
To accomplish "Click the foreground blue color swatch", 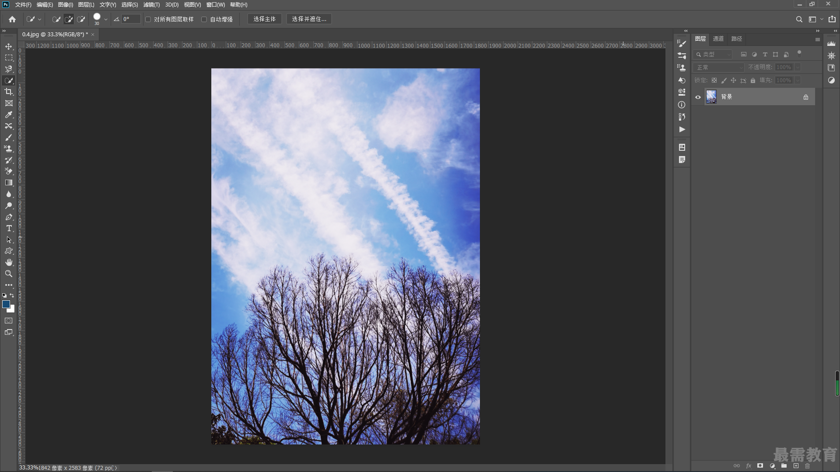I will tap(6, 304).
